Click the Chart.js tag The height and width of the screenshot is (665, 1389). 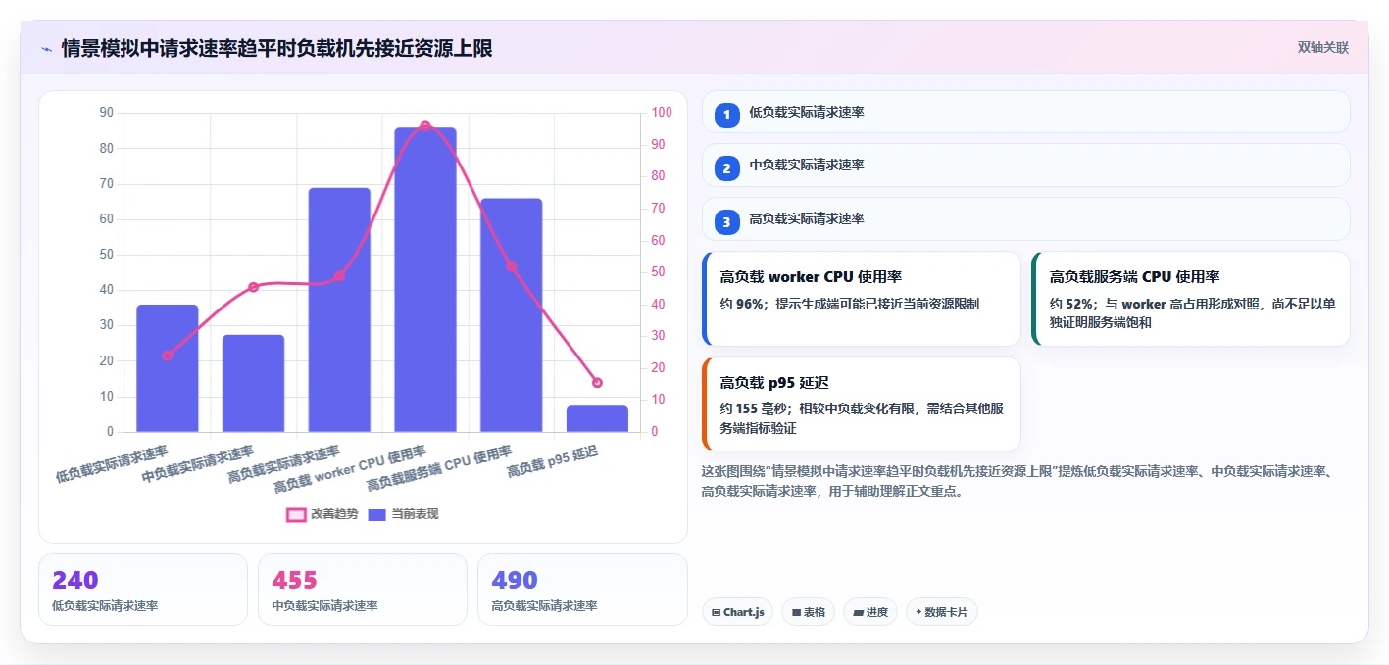pyautogui.click(x=737, y=612)
